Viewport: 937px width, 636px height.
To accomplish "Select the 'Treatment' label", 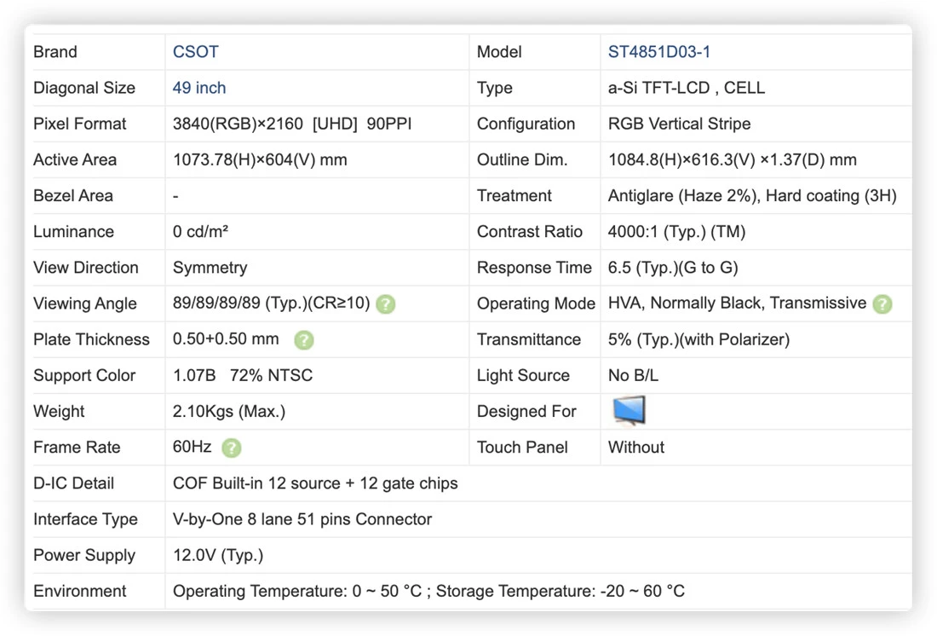I will [514, 195].
